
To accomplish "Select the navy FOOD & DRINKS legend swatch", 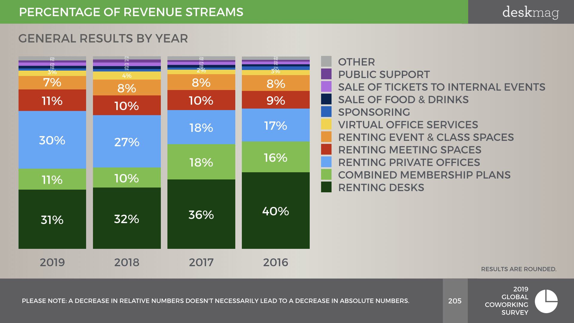I will tap(326, 99).
